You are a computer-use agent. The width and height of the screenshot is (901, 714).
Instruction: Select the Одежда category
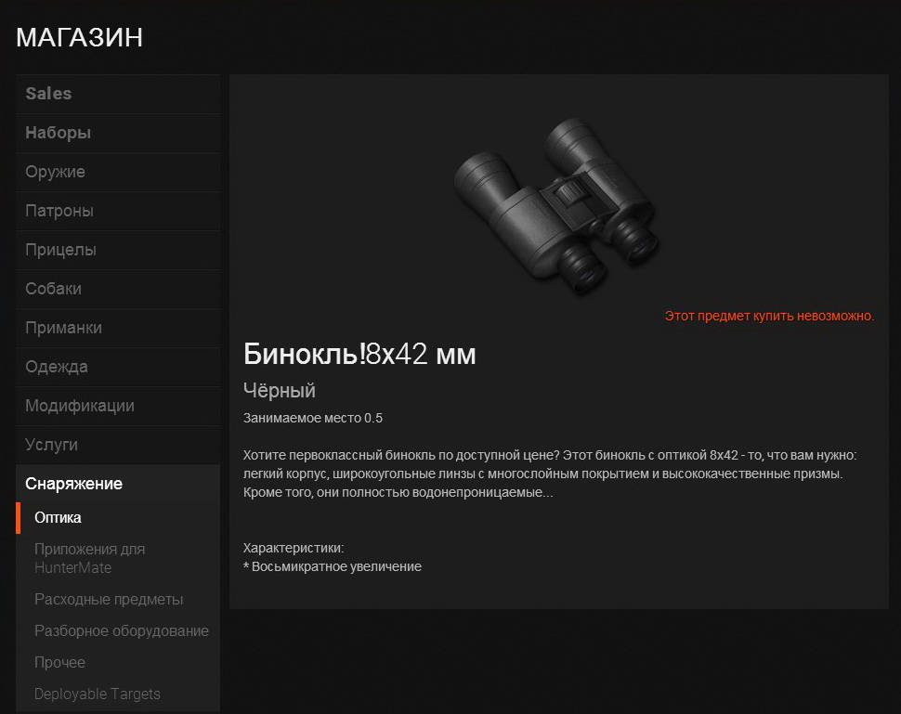pyautogui.click(x=118, y=367)
